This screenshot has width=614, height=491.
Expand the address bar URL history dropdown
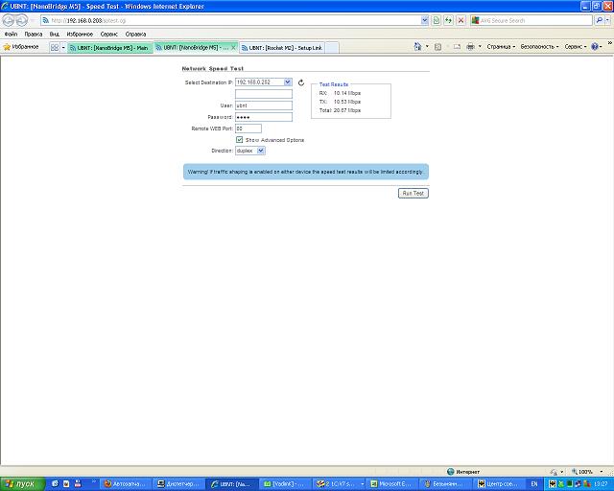coord(424,20)
